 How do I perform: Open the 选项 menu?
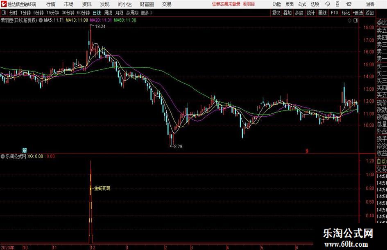click(315, 4)
